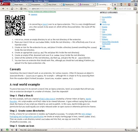Open the Google search engine selector dropdown
Viewport: 138px width, 132px height.
tap(115, 9)
